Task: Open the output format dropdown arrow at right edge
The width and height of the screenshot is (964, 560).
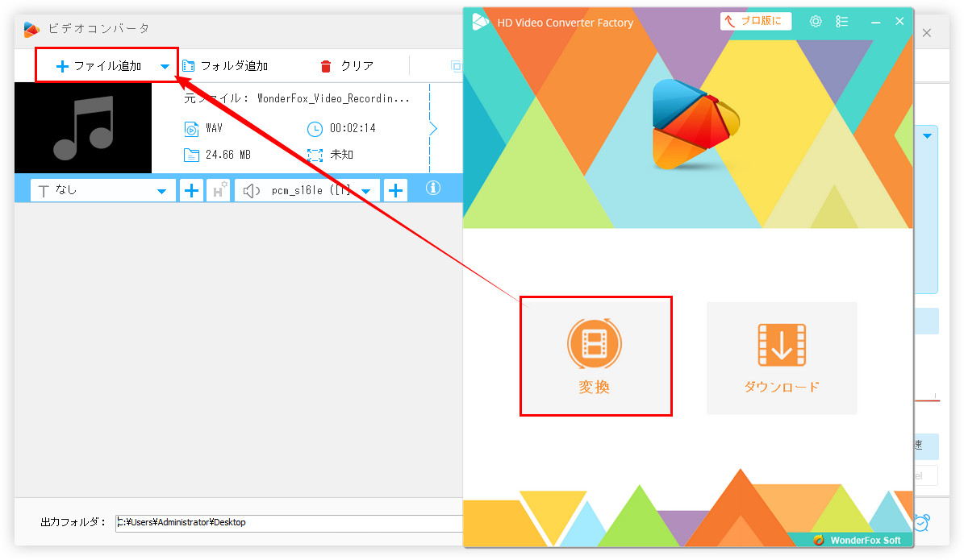Action: pyautogui.click(x=927, y=135)
